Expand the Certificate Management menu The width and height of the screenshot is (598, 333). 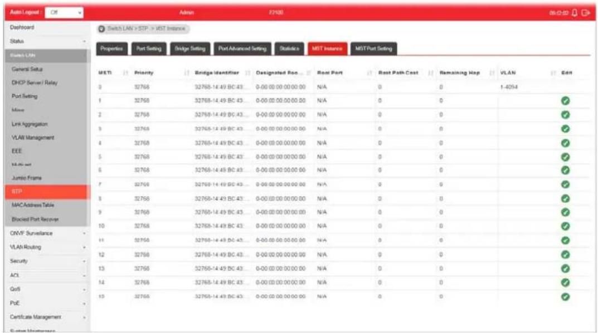click(x=47, y=317)
